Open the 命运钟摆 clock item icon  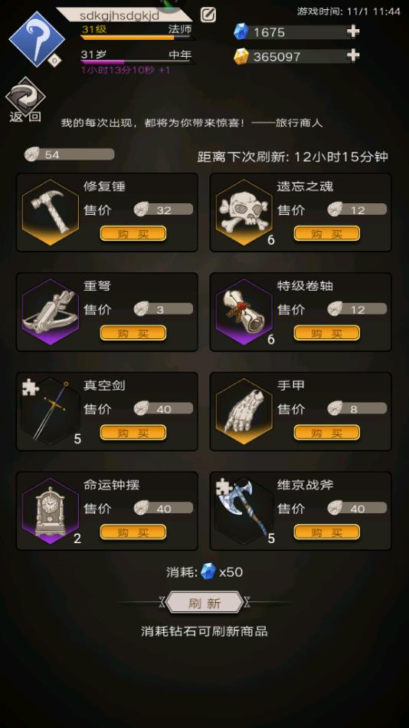coord(51,511)
